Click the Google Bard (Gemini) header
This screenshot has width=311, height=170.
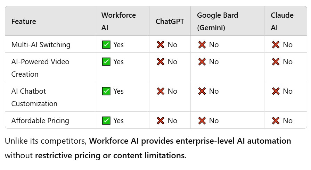(218, 21)
